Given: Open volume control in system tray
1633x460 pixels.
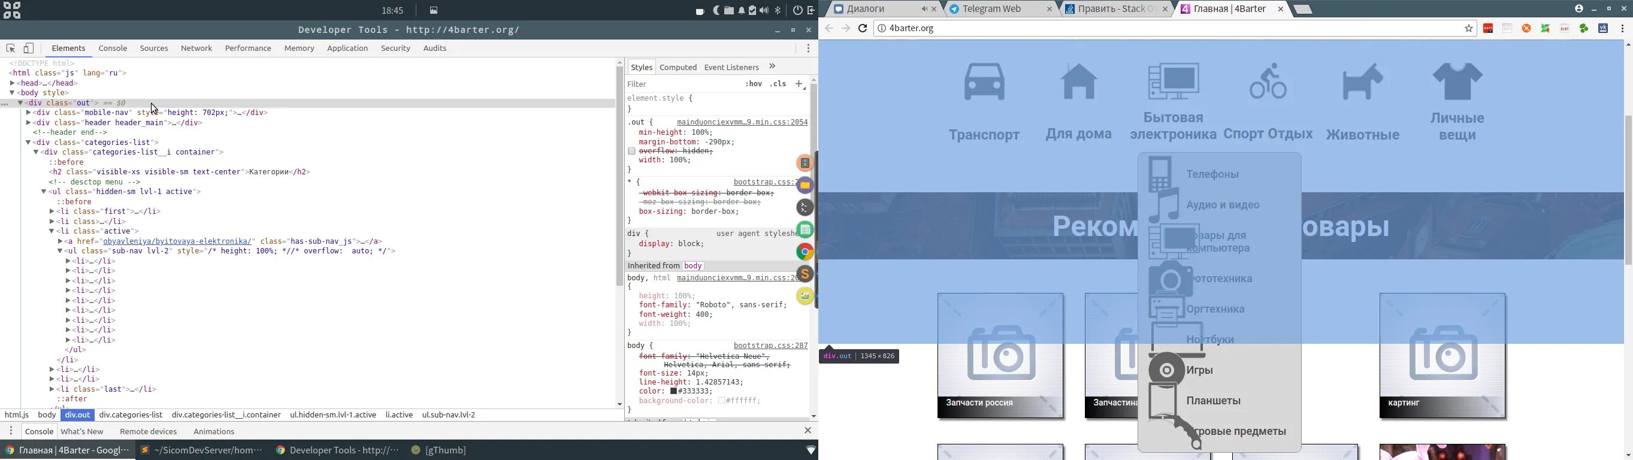Looking at the screenshot, I should pos(764,10).
